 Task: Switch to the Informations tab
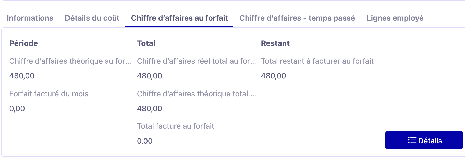(x=30, y=18)
